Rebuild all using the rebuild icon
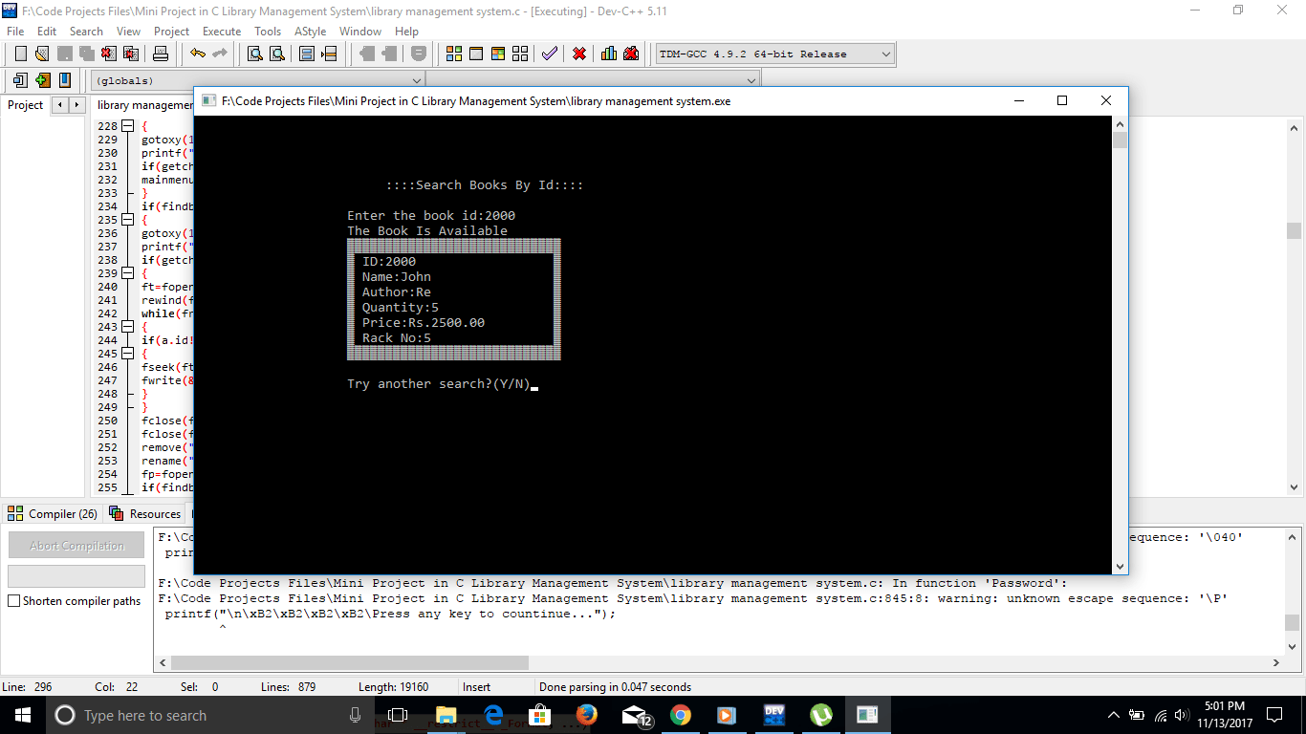This screenshot has width=1306, height=734. point(518,54)
